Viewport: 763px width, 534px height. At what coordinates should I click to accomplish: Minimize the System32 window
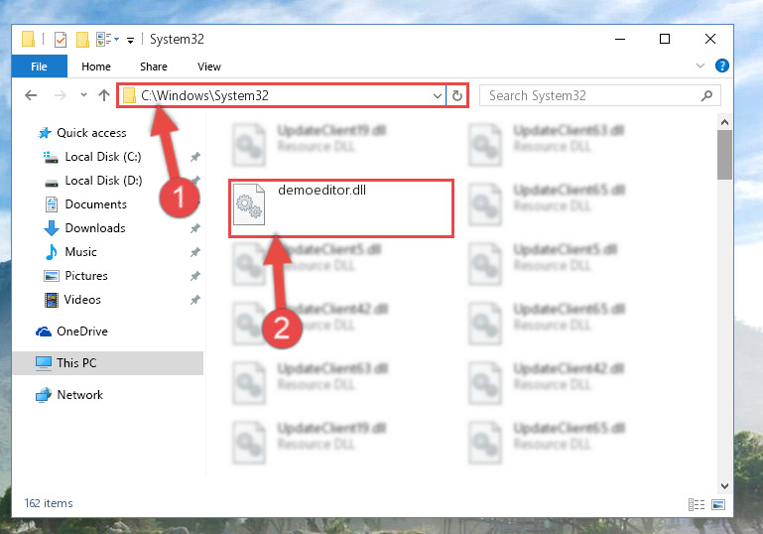[620, 39]
